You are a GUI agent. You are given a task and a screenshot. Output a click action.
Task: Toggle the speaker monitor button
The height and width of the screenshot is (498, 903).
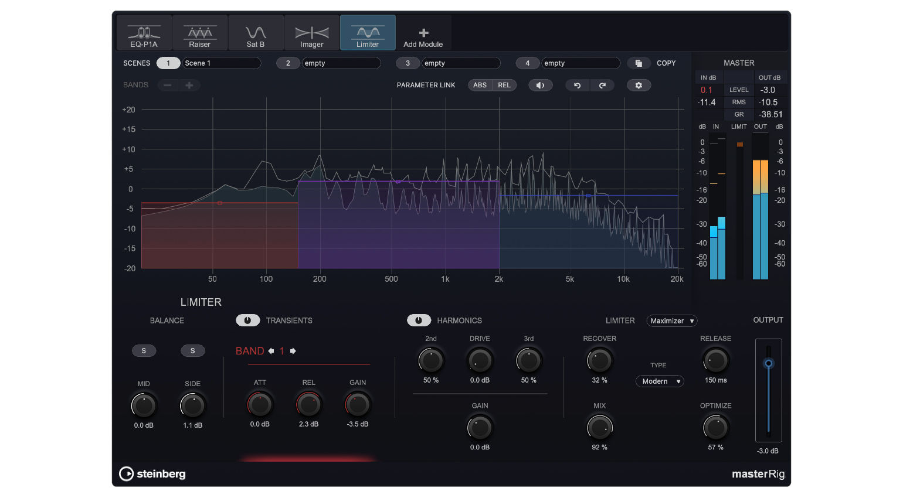(x=540, y=86)
